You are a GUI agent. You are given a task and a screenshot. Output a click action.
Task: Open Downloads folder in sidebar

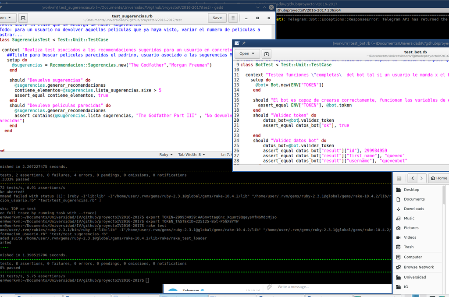[x=413, y=209]
